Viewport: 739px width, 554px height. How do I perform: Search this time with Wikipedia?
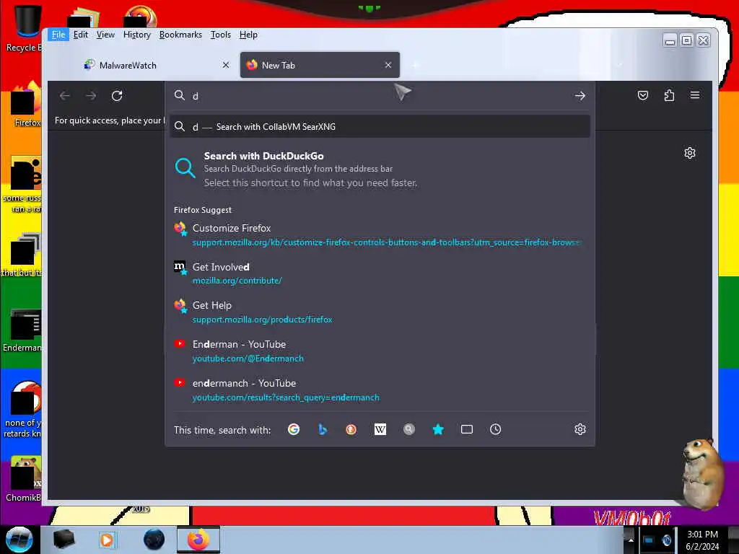pos(380,429)
